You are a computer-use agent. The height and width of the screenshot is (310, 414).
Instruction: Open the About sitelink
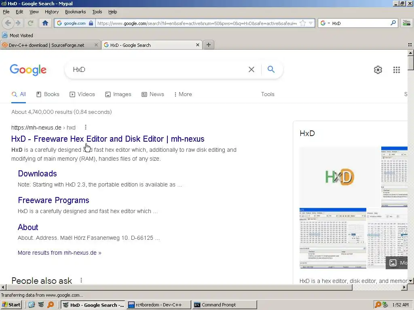(28, 227)
